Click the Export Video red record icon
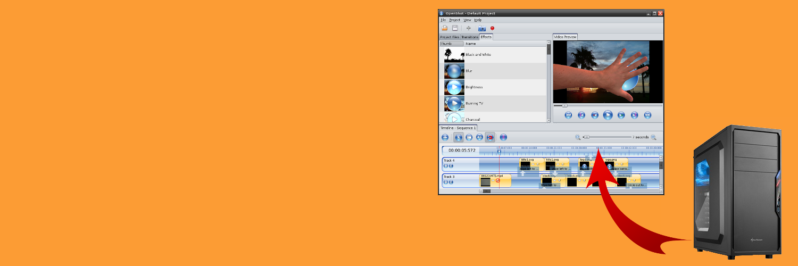This screenshot has height=266, width=798. pos(493,28)
